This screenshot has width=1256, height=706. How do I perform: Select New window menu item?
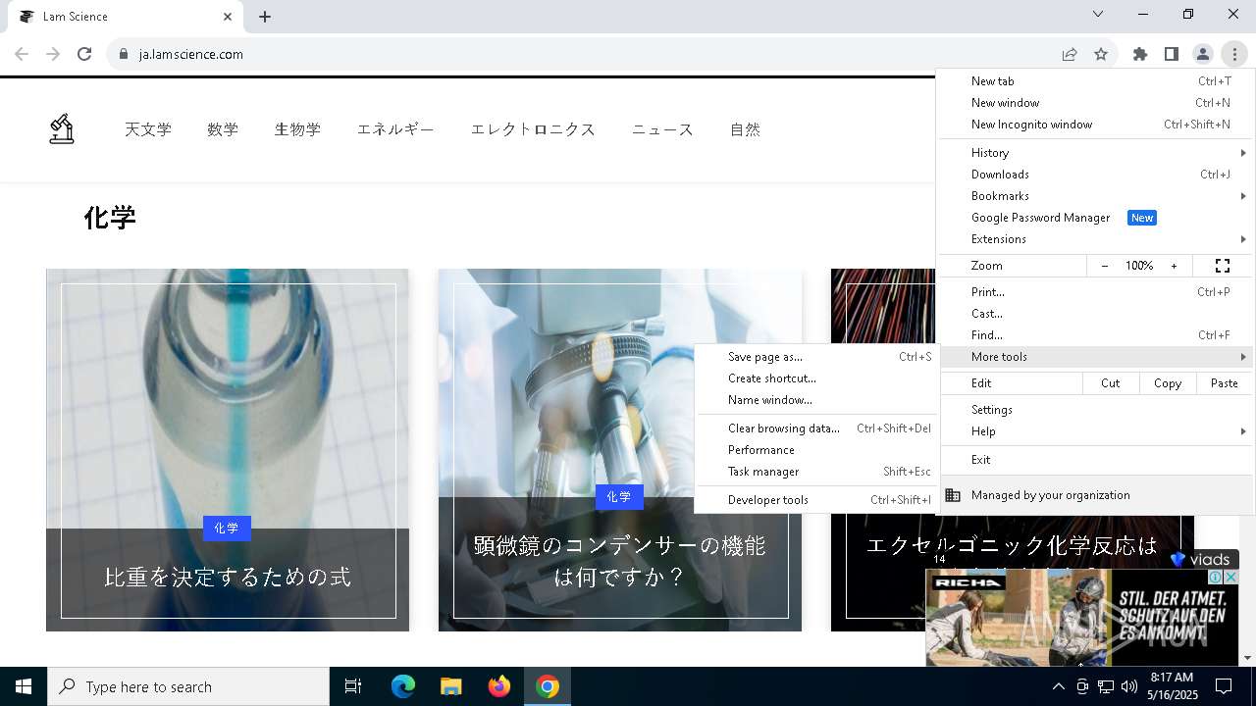1096,103
